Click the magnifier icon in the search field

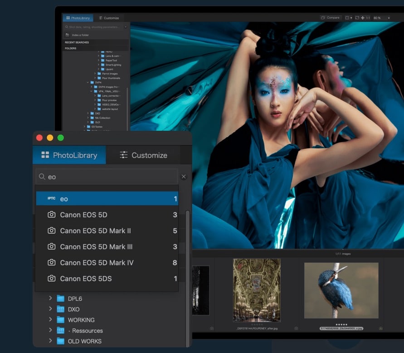tap(42, 177)
